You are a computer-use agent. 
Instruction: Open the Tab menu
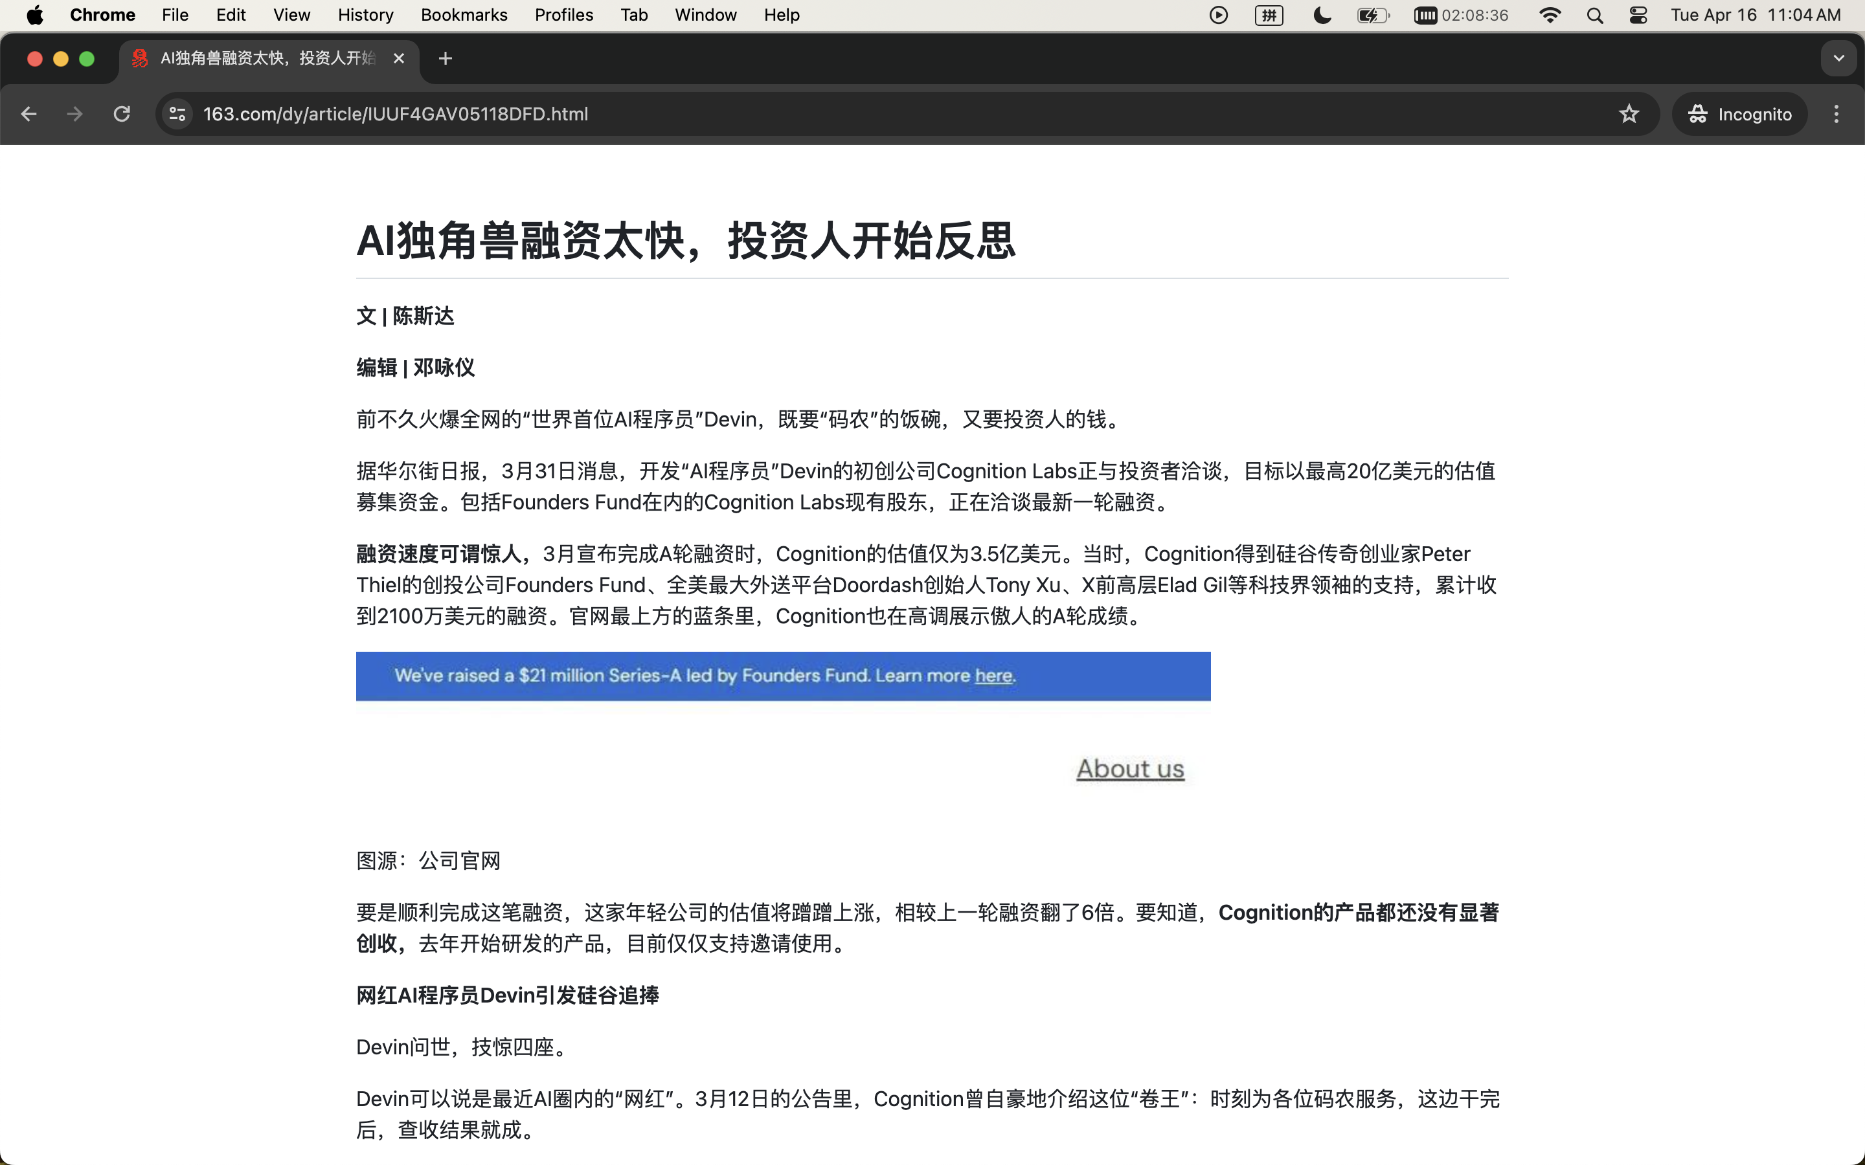click(634, 16)
